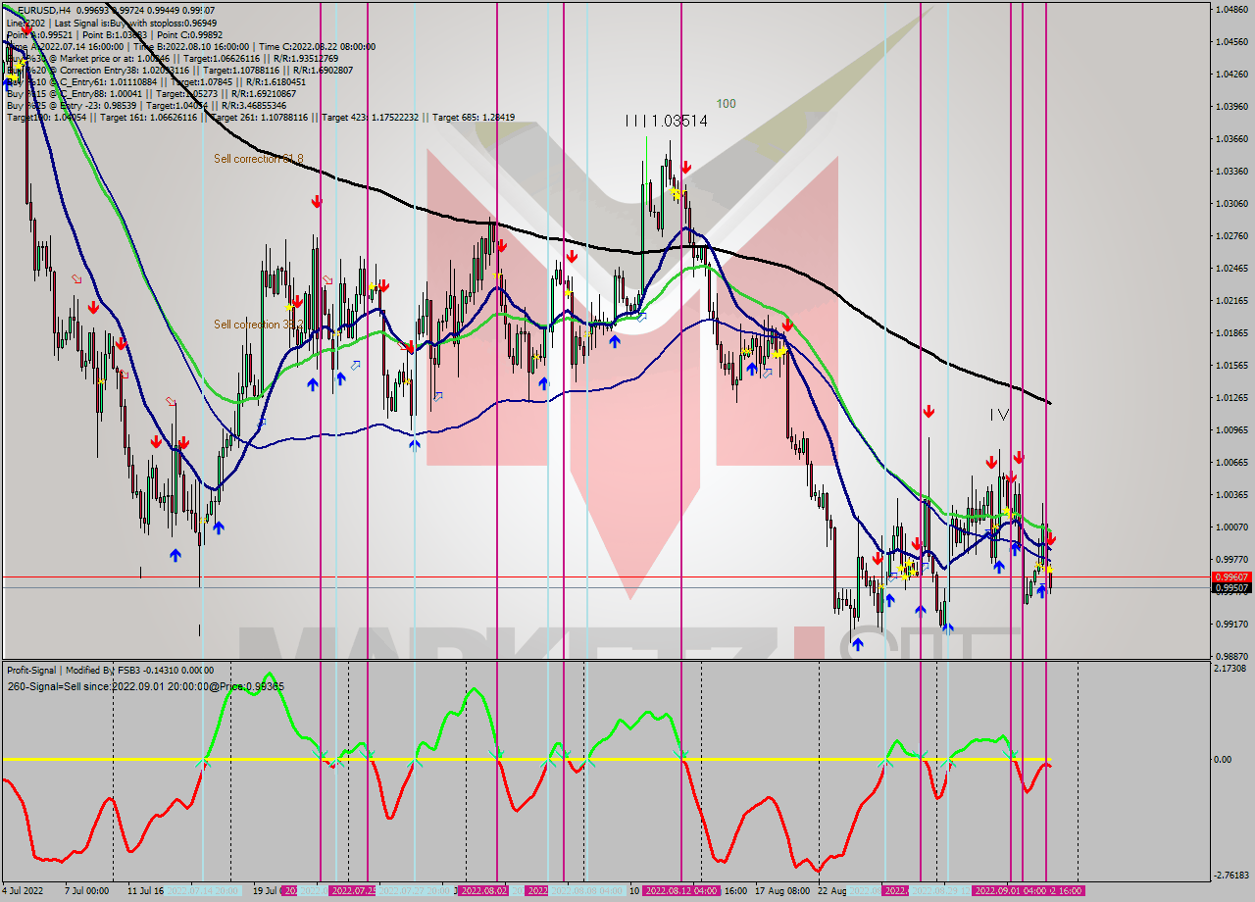1255x902 pixels.
Task: Click the '7 Jul 00:00' time axis label
Action: click(86, 890)
